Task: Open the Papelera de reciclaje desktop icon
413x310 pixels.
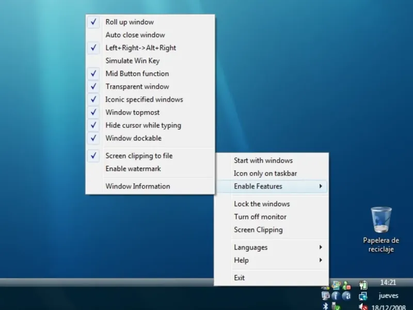Action: 381,229
